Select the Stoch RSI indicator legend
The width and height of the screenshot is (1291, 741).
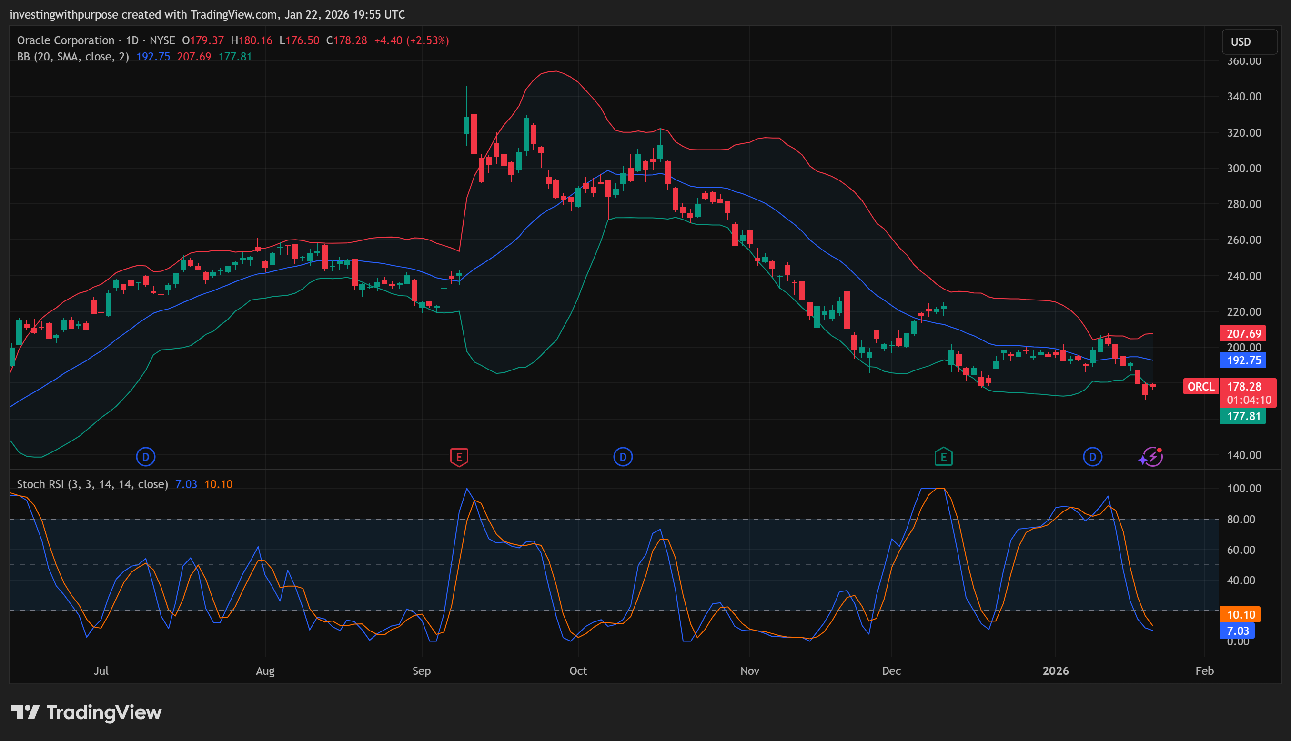[x=92, y=484]
